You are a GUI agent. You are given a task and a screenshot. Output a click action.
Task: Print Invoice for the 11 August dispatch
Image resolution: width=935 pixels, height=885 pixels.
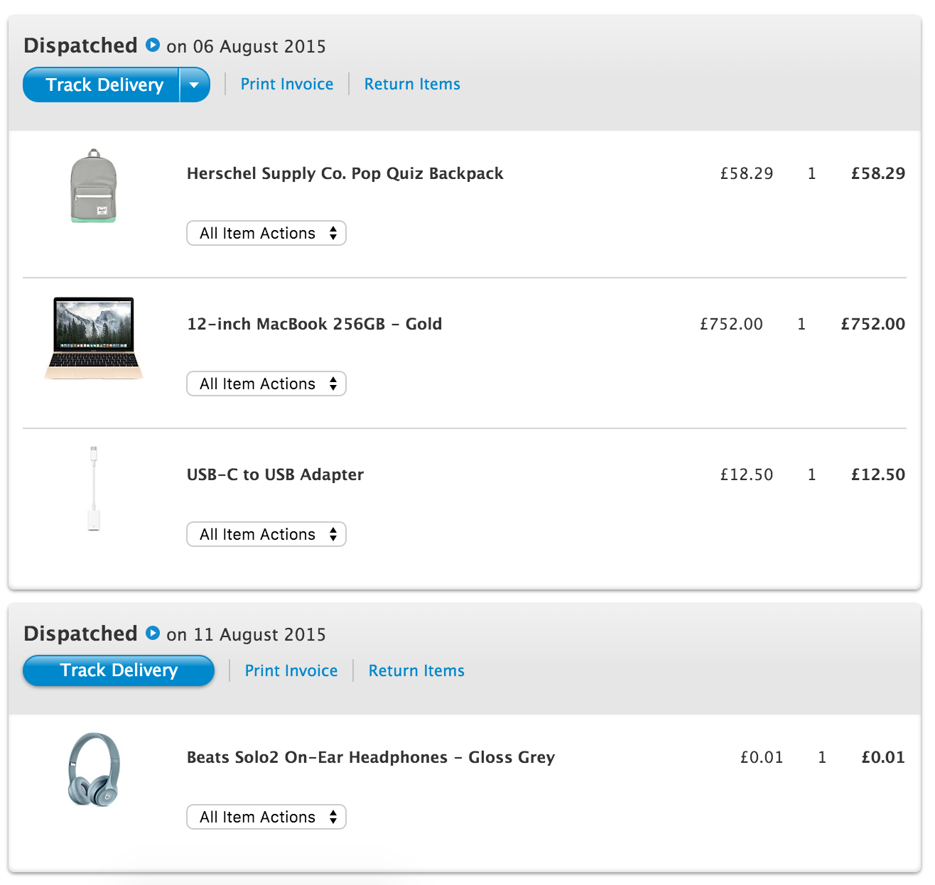pyautogui.click(x=291, y=670)
